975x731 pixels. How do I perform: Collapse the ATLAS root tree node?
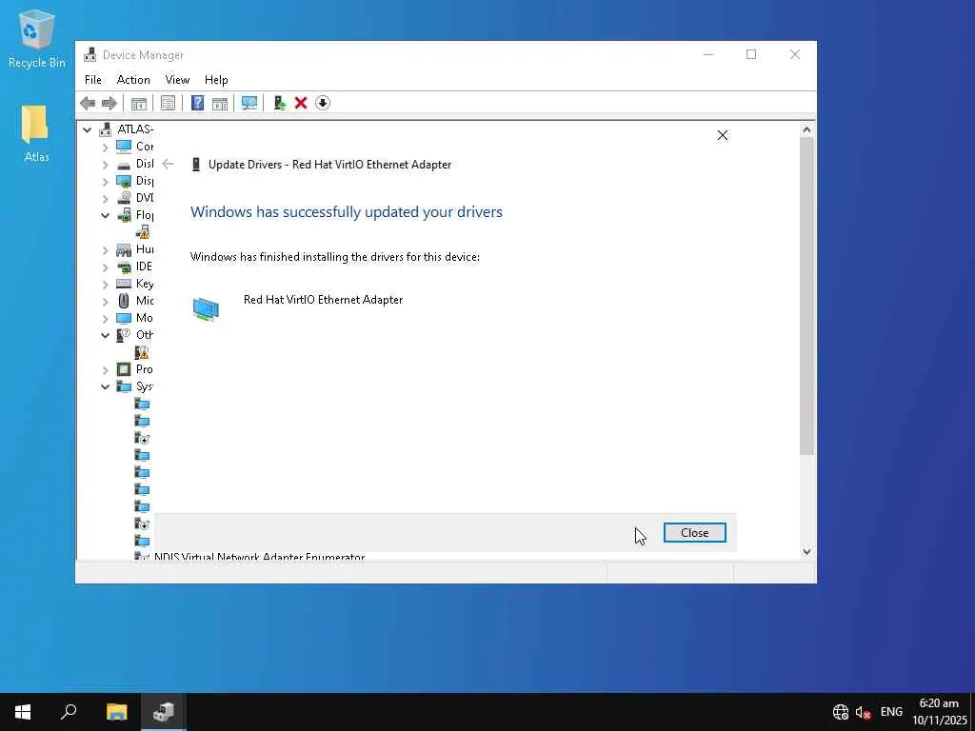tap(87, 129)
